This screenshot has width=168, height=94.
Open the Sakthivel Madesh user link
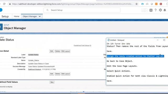tap(34, 69)
